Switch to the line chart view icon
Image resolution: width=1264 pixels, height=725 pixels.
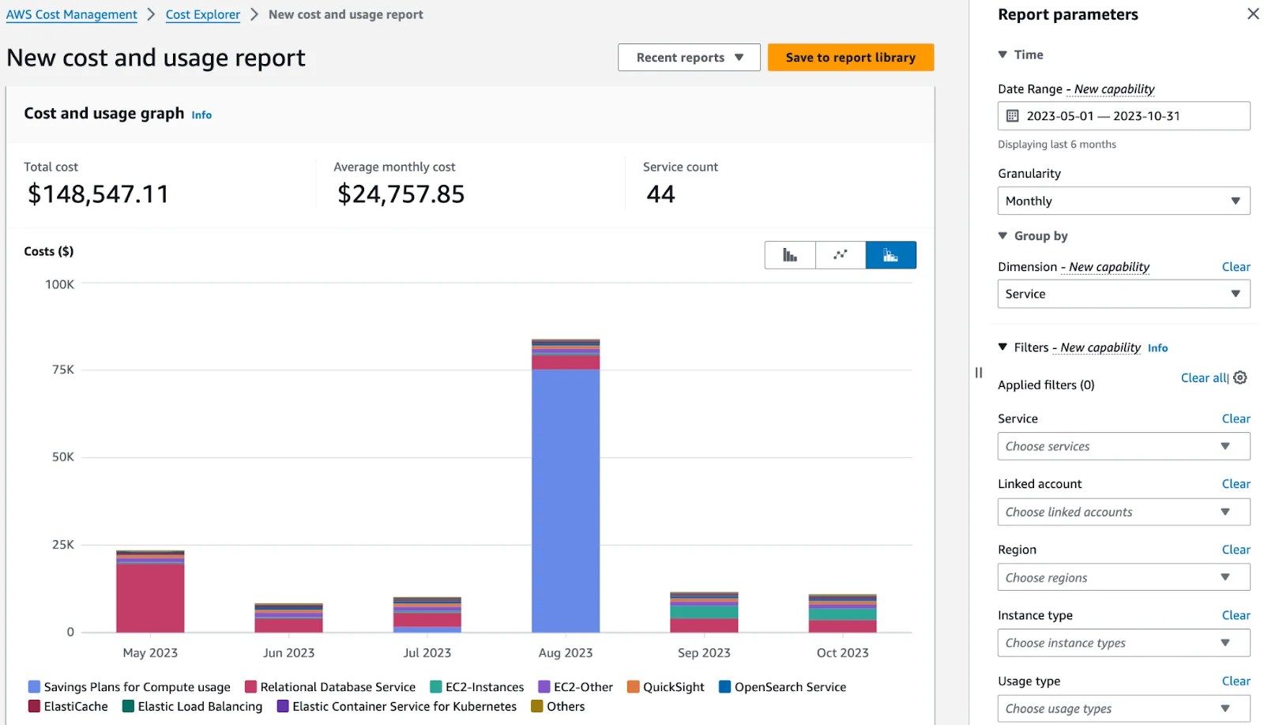[x=841, y=254]
